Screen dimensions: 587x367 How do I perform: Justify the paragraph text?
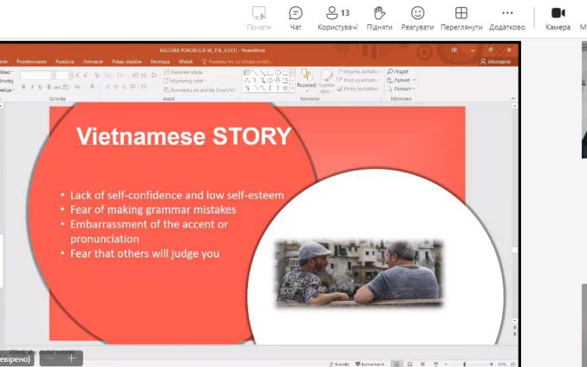pos(132,87)
